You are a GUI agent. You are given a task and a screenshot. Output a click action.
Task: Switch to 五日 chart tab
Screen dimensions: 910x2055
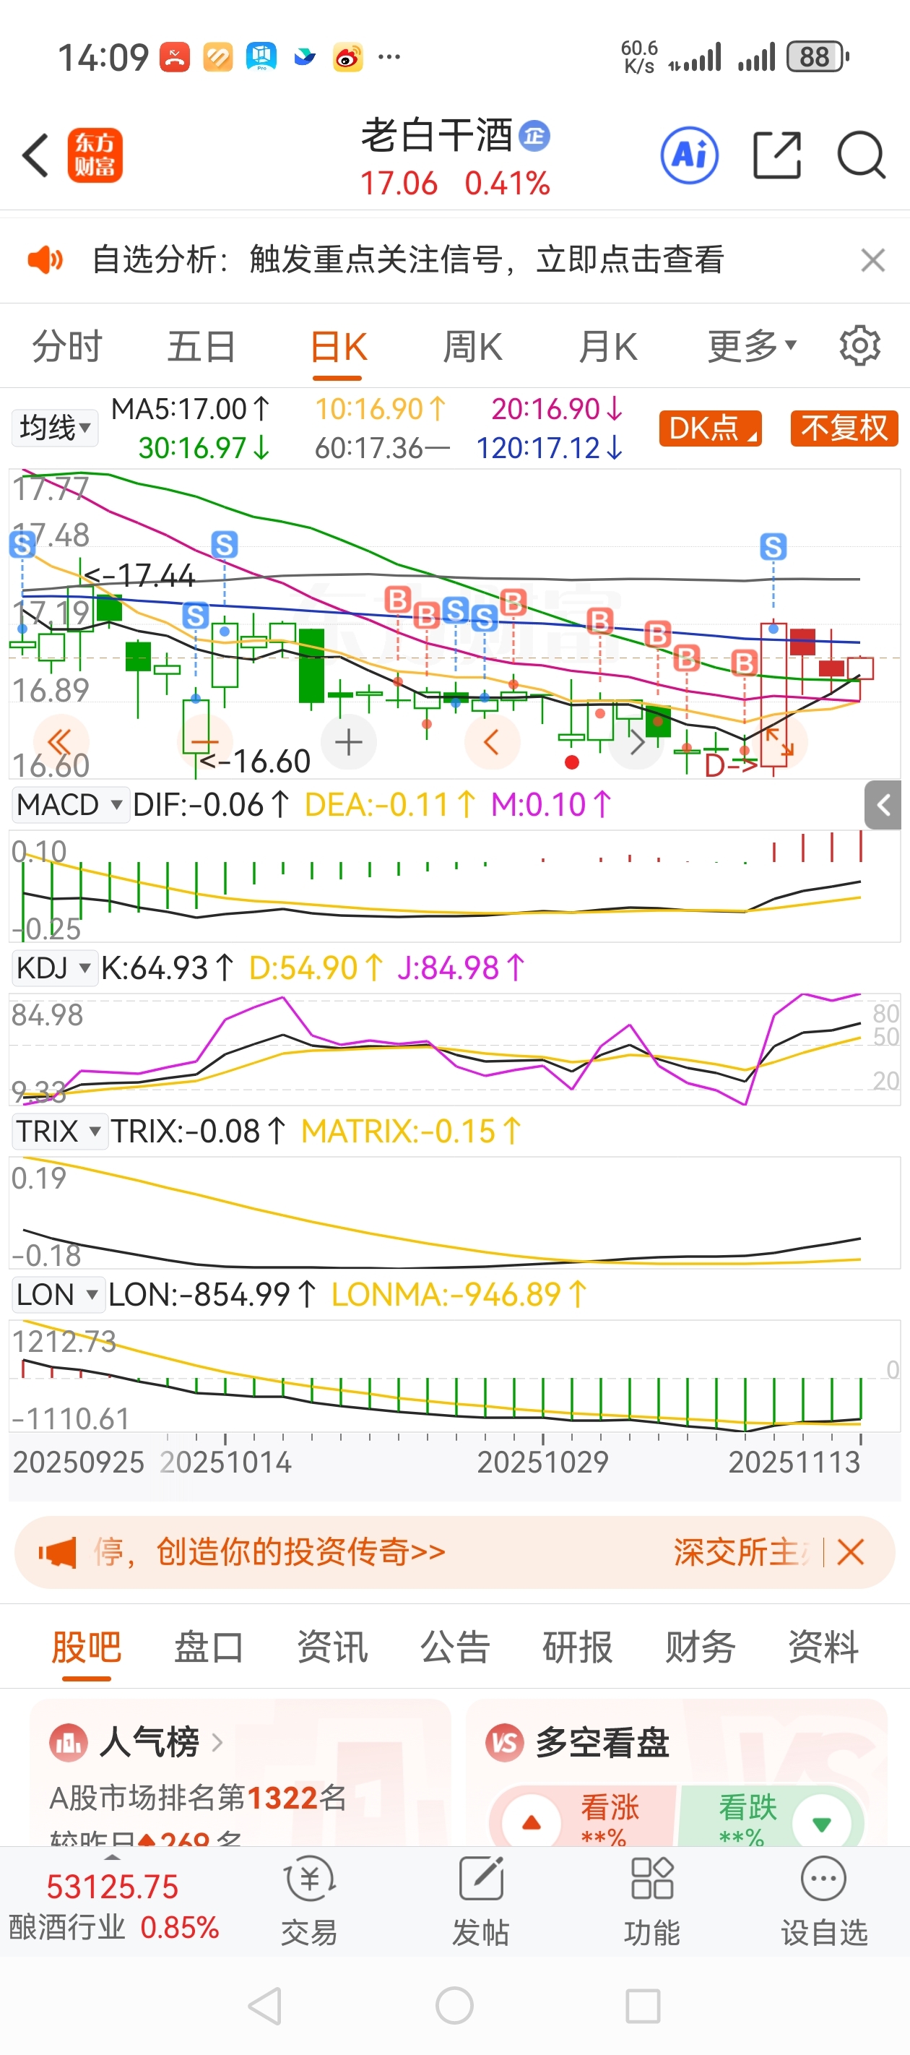tap(201, 346)
